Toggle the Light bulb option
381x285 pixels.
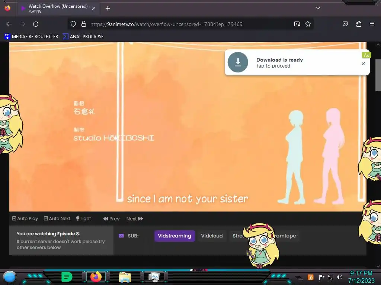point(83,219)
